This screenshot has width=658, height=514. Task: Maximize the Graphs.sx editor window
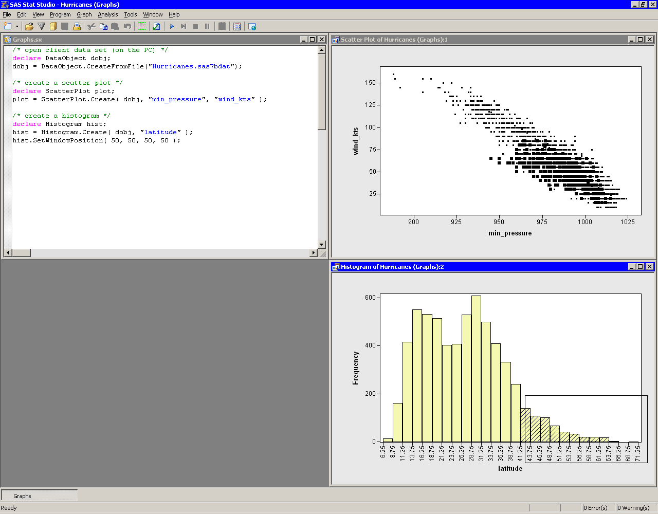coord(312,40)
